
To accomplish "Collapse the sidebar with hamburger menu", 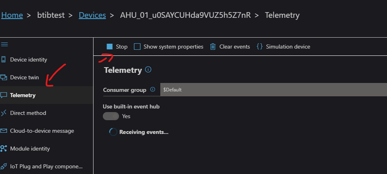I will click(4, 44).
